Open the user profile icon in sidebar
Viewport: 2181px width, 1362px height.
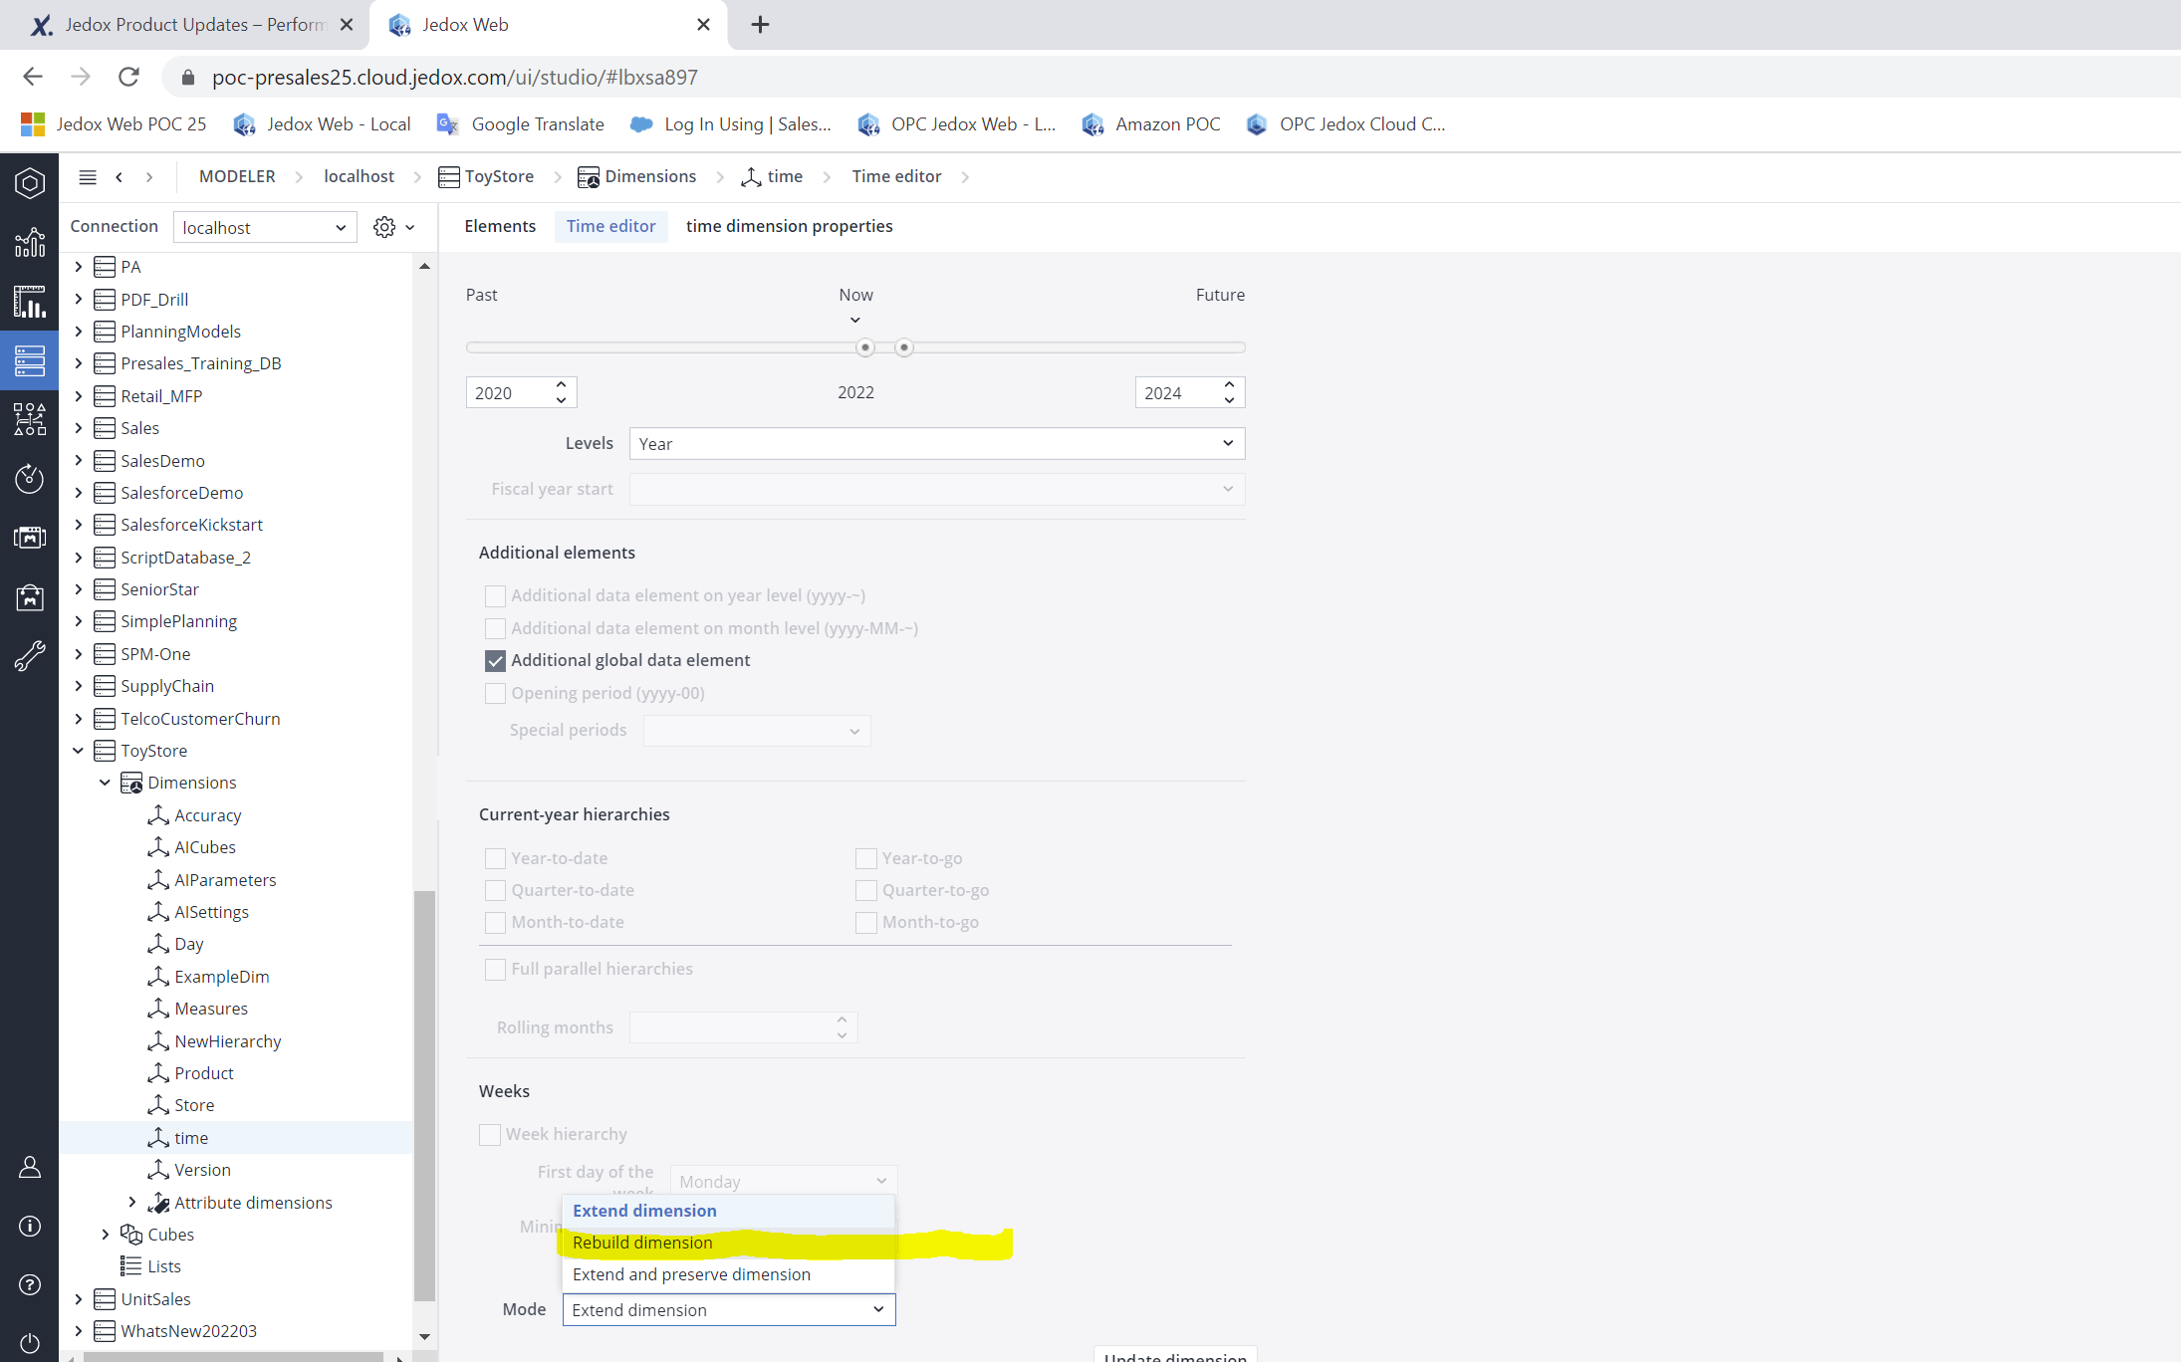[x=30, y=1167]
